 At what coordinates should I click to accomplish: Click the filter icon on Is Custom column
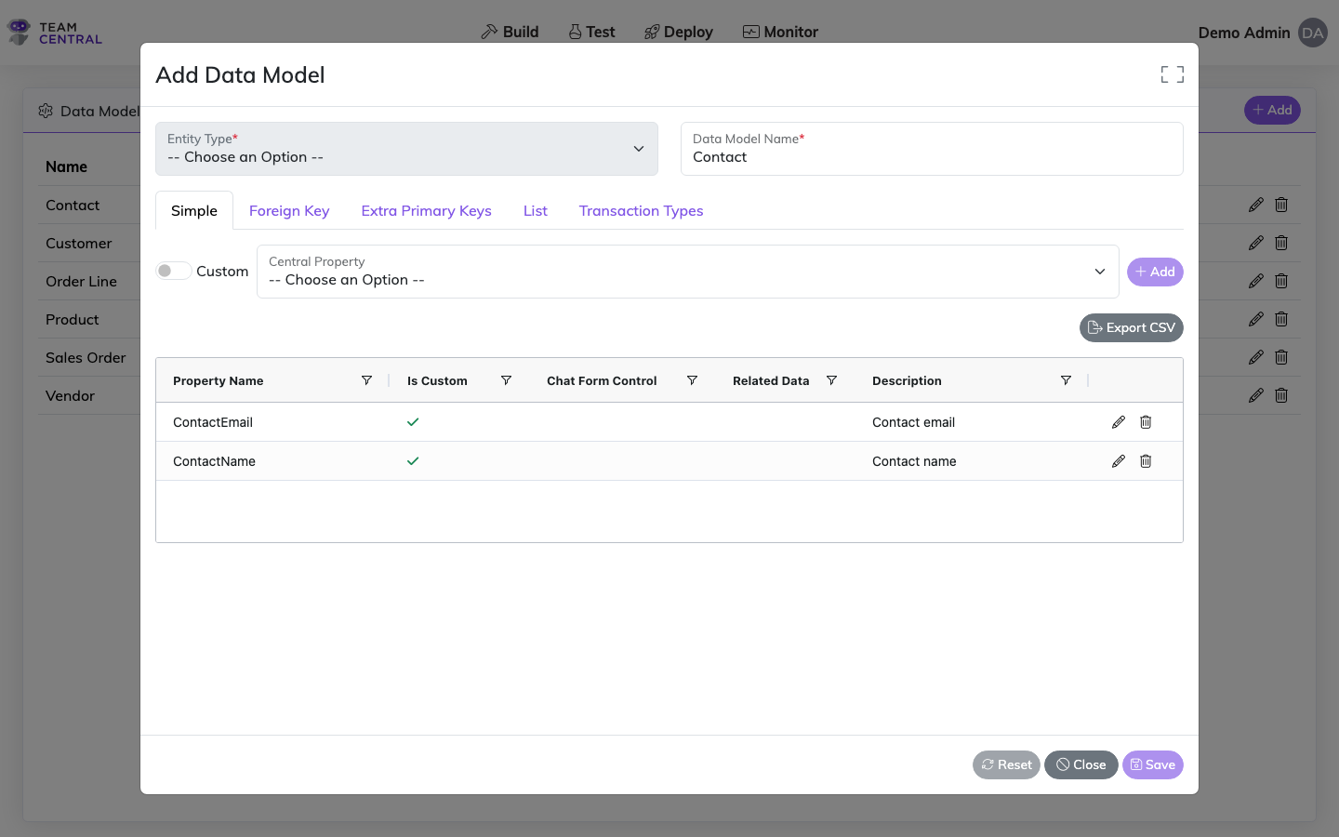click(x=506, y=380)
